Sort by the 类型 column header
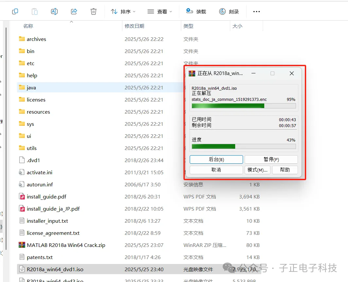The image size is (348, 282). pos(188,26)
